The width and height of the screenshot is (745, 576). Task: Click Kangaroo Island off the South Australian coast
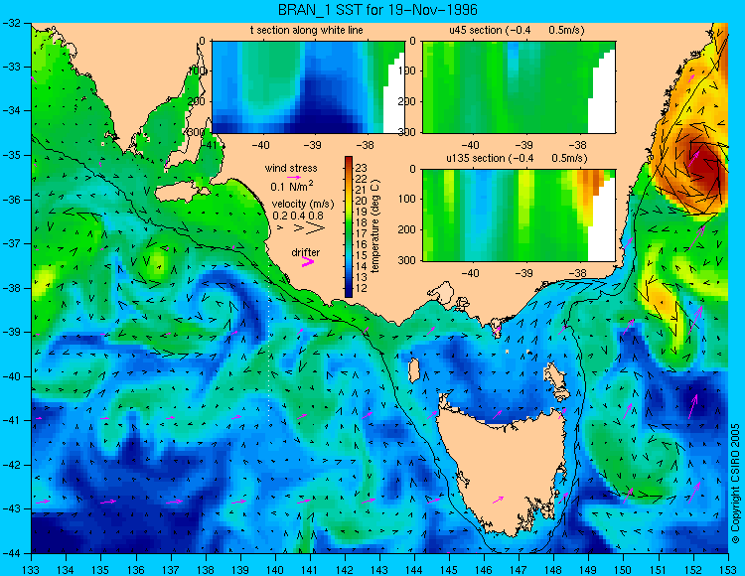[181, 194]
